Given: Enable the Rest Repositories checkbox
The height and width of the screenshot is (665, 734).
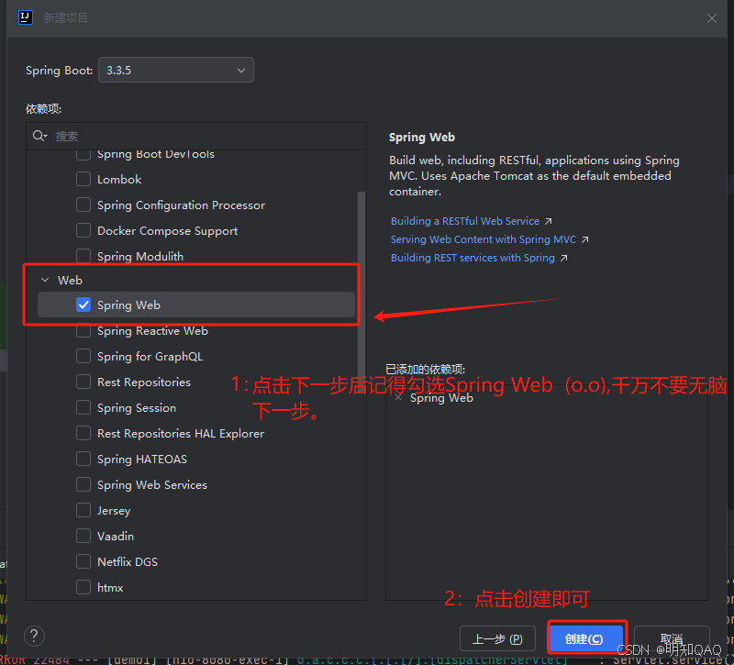Looking at the screenshot, I should (83, 382).
